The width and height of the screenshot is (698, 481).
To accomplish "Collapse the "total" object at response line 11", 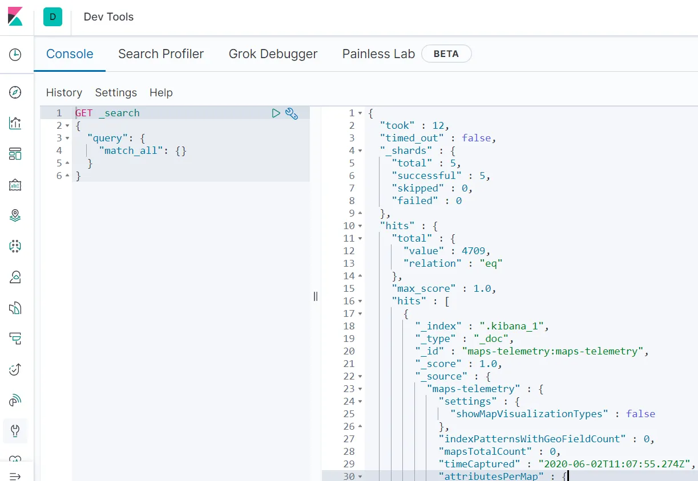I will (360, 239).
